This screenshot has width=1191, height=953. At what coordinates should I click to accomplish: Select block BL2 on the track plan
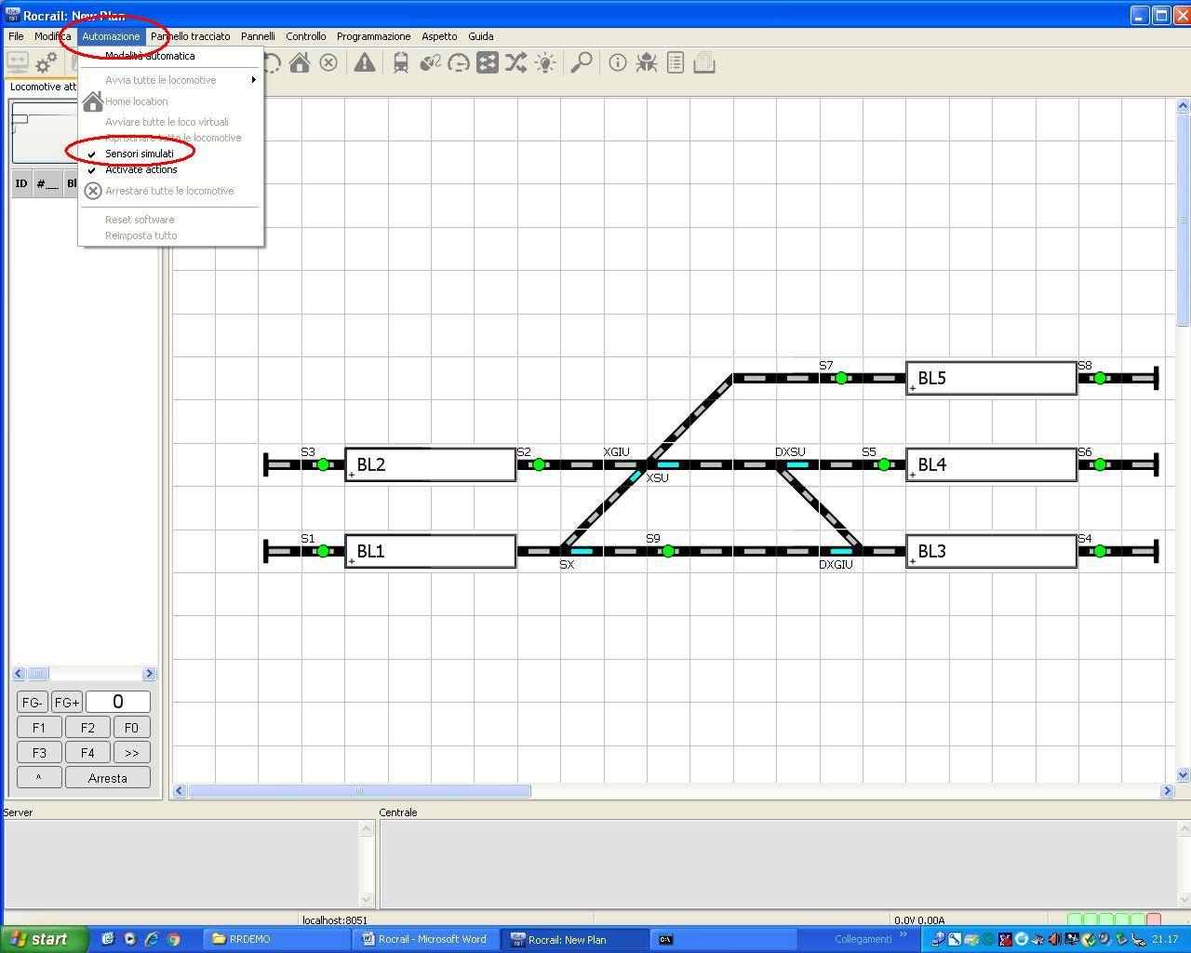[431, 464]
